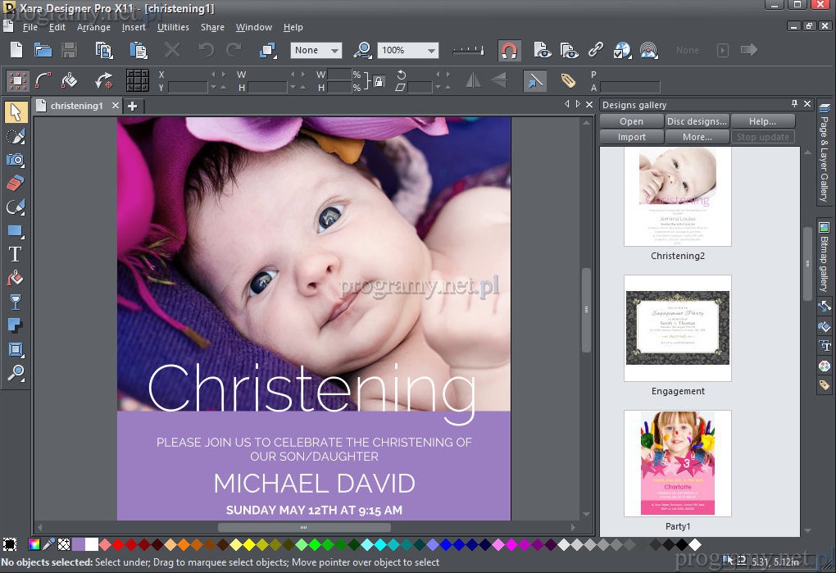Open the Arrange menu
The image size is (836, 573).
click(93, 27)
